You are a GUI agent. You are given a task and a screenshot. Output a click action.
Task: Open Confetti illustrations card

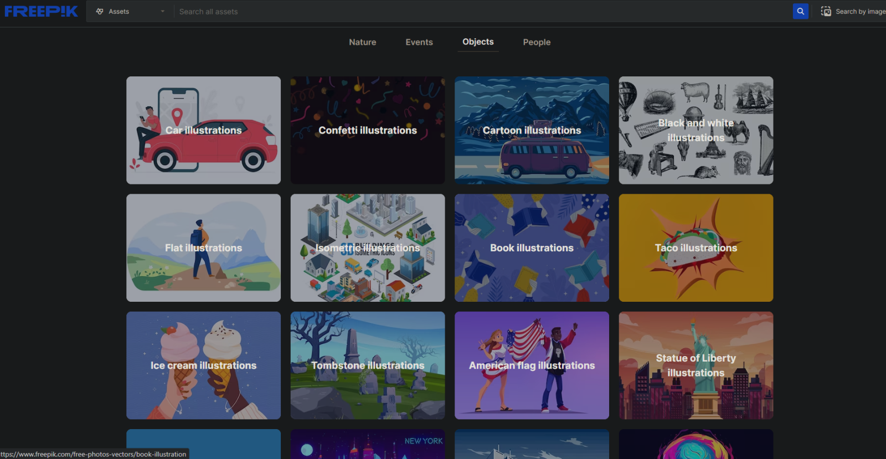coord(368,130)
